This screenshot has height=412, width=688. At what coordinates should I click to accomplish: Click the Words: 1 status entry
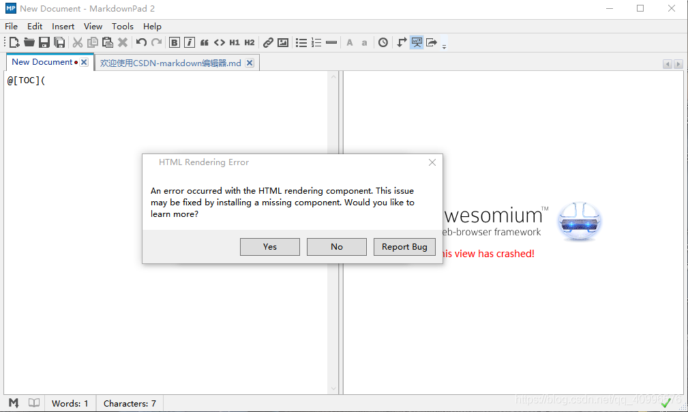click(x=70, y=404)
